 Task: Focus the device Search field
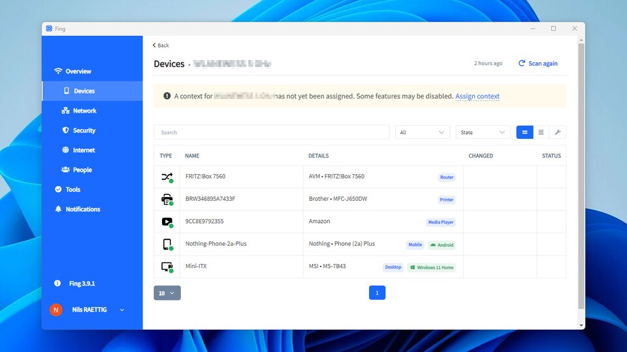coord(272,132)
